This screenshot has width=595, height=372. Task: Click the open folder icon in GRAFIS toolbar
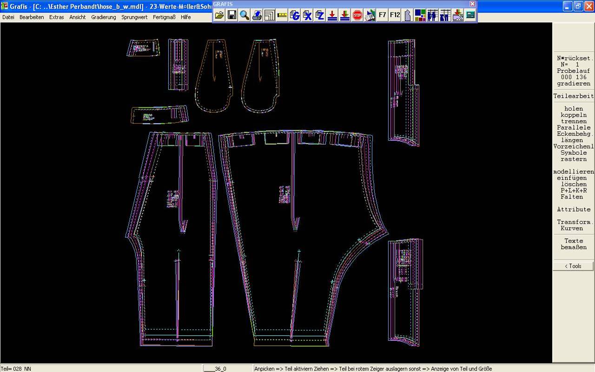click(x=219, y=15)
